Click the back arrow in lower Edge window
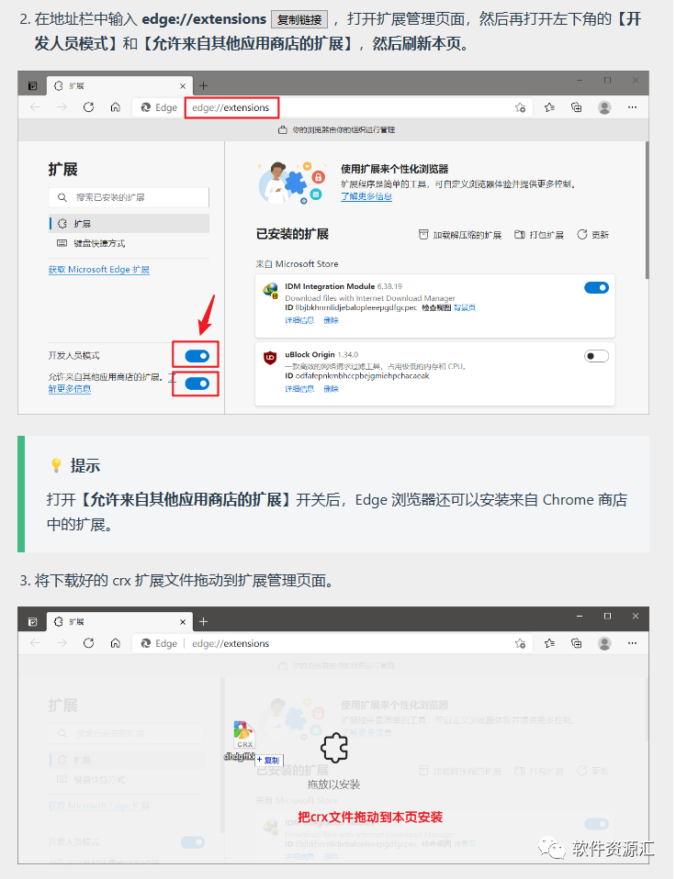Viewport: 676px width, 879px height. tap(35, 643)
